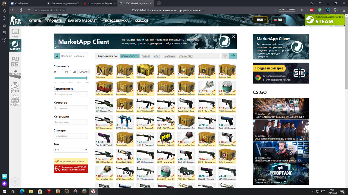Sort by названию
348x195 pixels.
pos(169,56)
